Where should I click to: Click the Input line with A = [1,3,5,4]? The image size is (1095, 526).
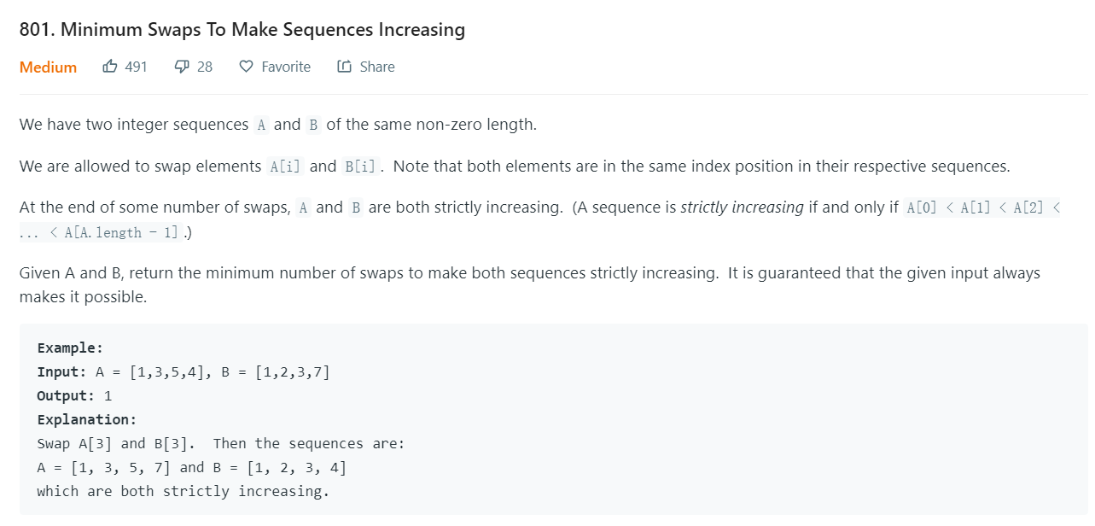coord(183,371)
